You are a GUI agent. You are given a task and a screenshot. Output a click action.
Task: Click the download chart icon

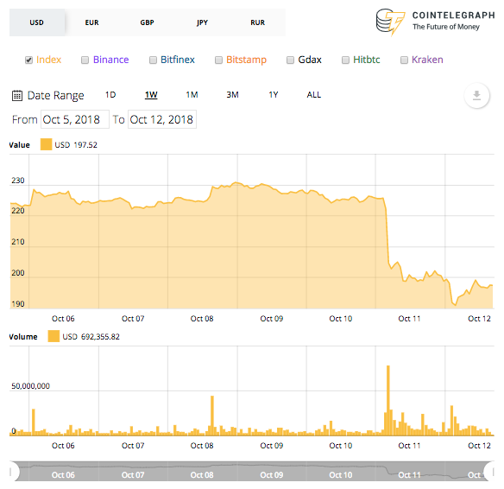(x=476, y=96)
